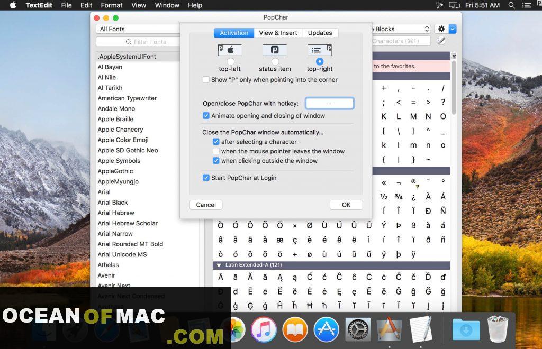Select Arial Rounded MT Bold font
542x349 pixels.
click(130, 244)
